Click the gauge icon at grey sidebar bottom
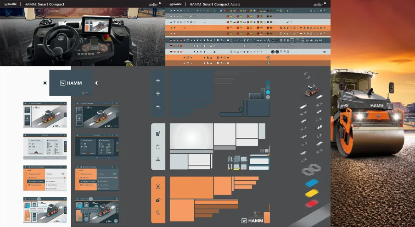 click(x=158, y=159)
